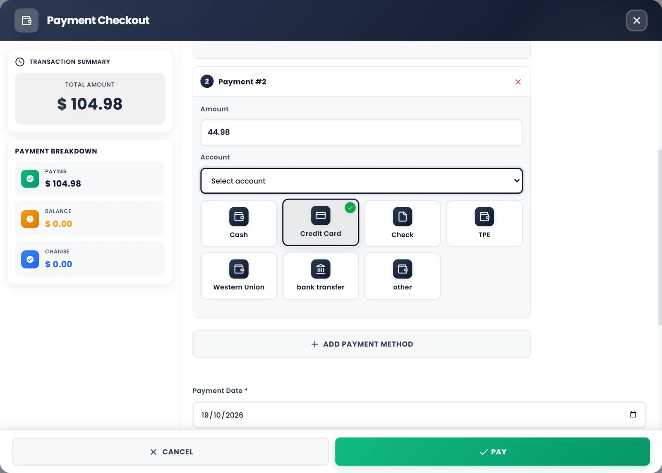The width and height of the screenshot is (662, 473).
Task: Click the wallet icon in header
Action: [26, 20]
